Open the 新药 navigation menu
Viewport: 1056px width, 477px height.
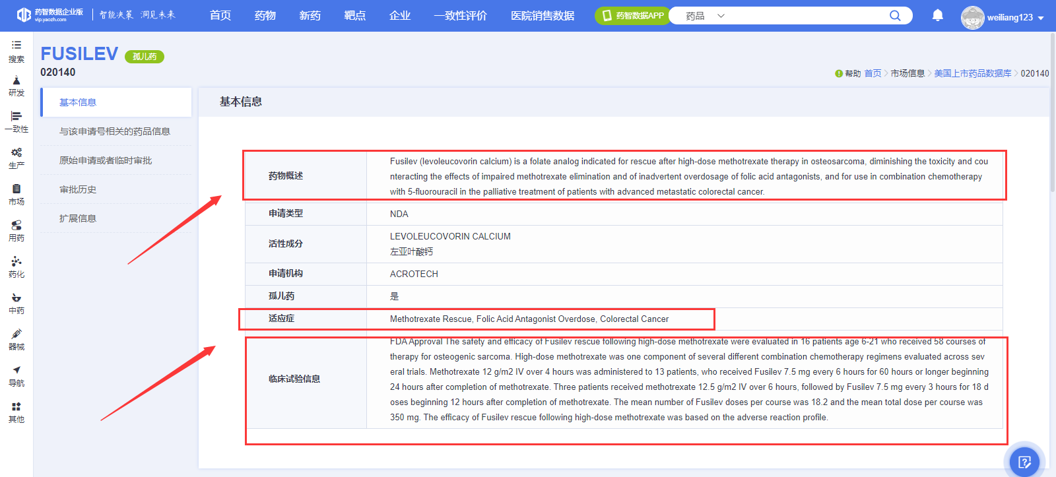pyautogui.click(x=310, y=15)
